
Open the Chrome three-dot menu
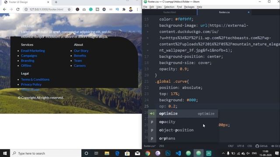coord(137,10)
